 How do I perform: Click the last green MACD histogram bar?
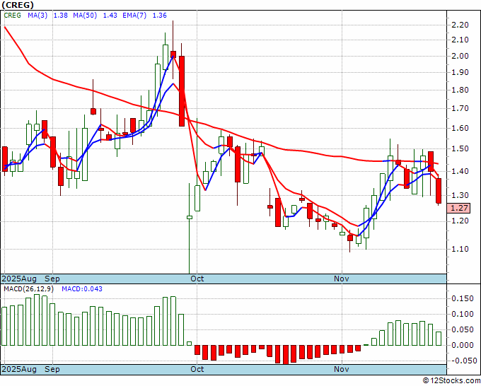439,339
